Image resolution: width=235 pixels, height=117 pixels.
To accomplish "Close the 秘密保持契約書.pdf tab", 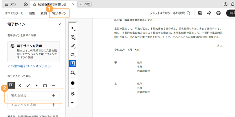I will coord(73,4).
